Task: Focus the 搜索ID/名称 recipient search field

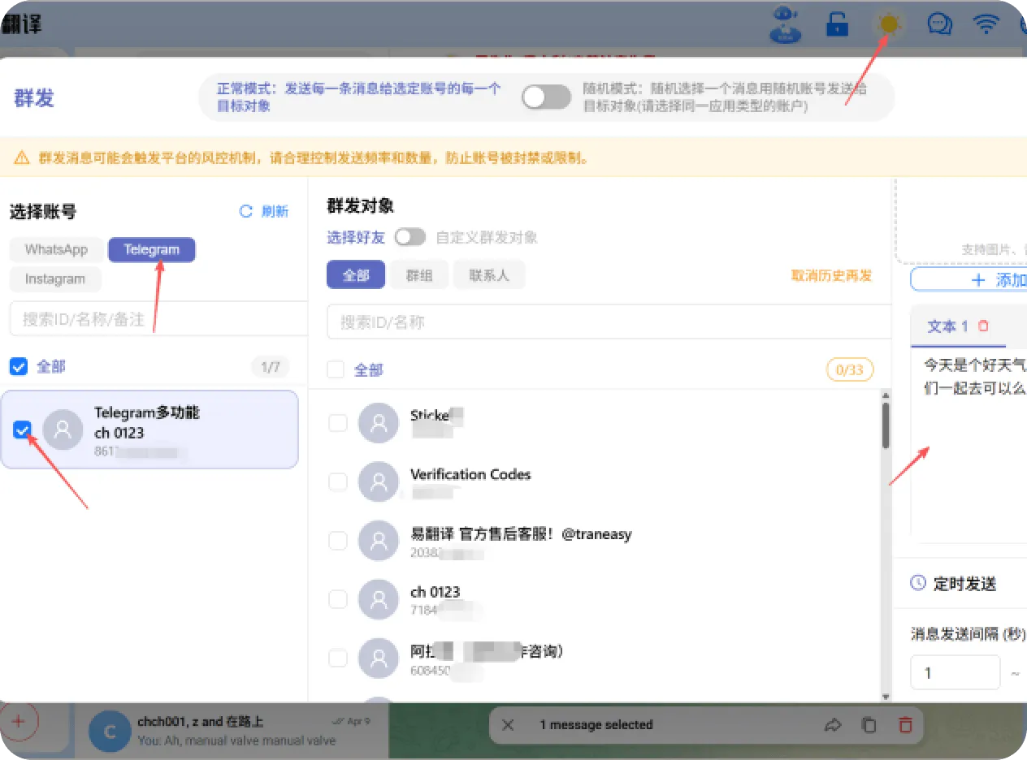Action: pos(609,322)
